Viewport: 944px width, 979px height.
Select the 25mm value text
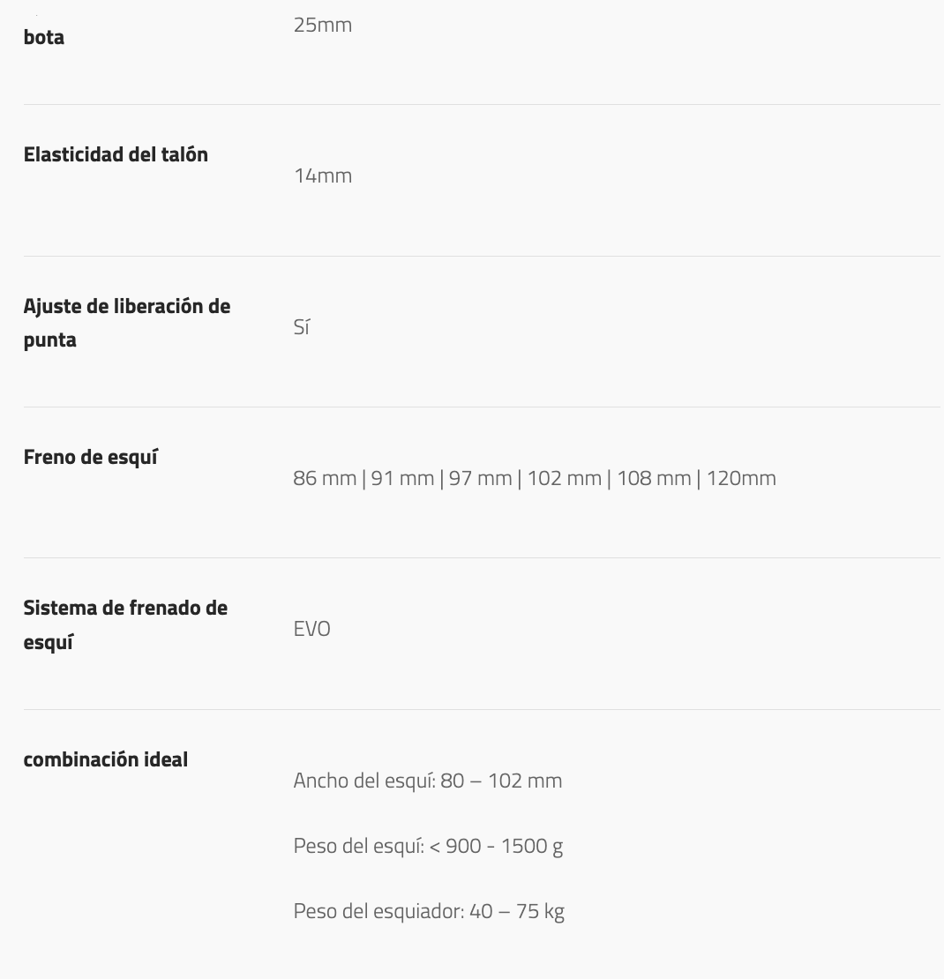(322, 25)
